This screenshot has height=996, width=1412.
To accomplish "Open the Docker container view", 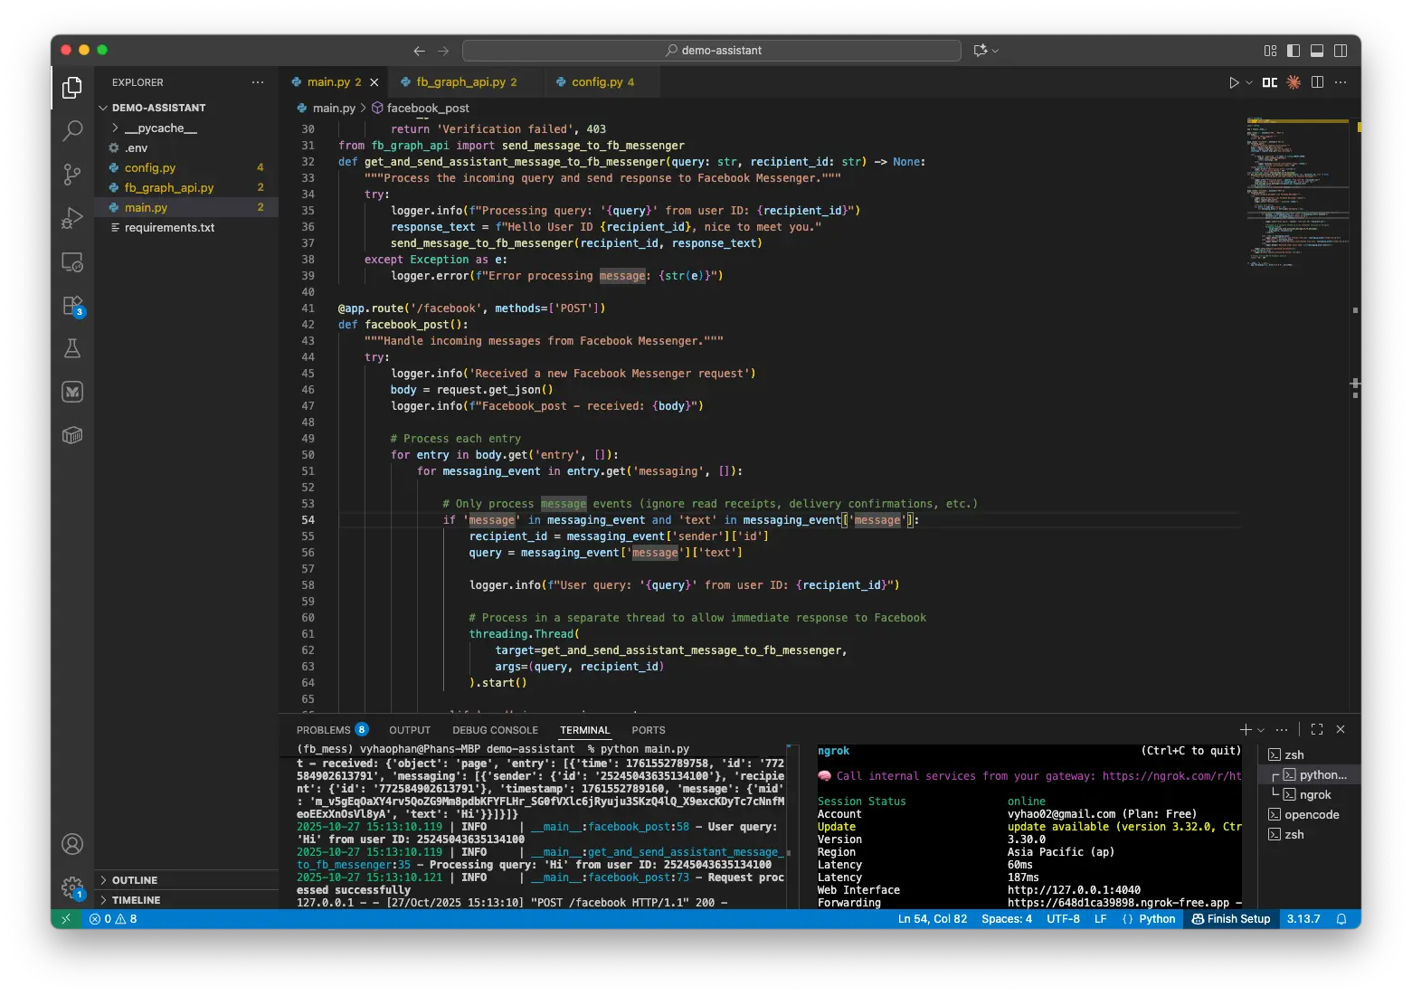I will click(72, 435).
